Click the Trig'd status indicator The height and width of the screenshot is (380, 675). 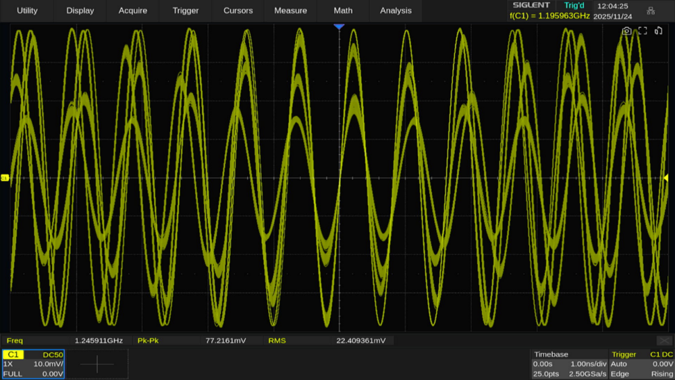coord(574,5)
